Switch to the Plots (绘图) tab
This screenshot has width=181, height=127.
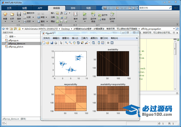(25, 8)
